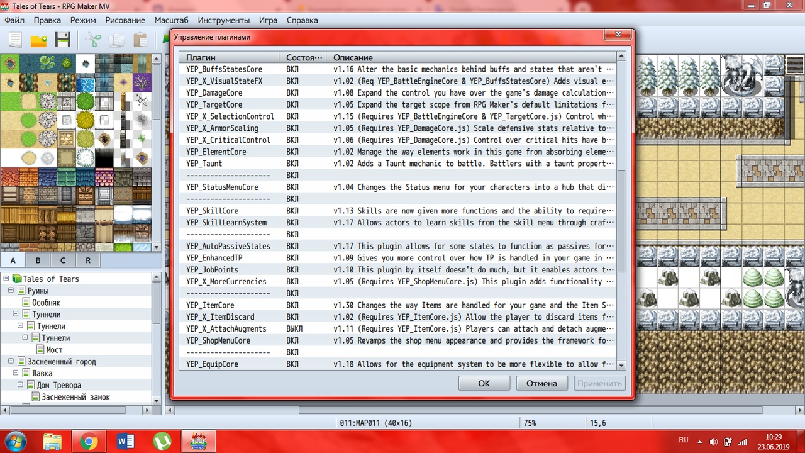Screen dimensions: 805x453
Task: Switch to tileset tab B
Action: (x=38, y=260)
